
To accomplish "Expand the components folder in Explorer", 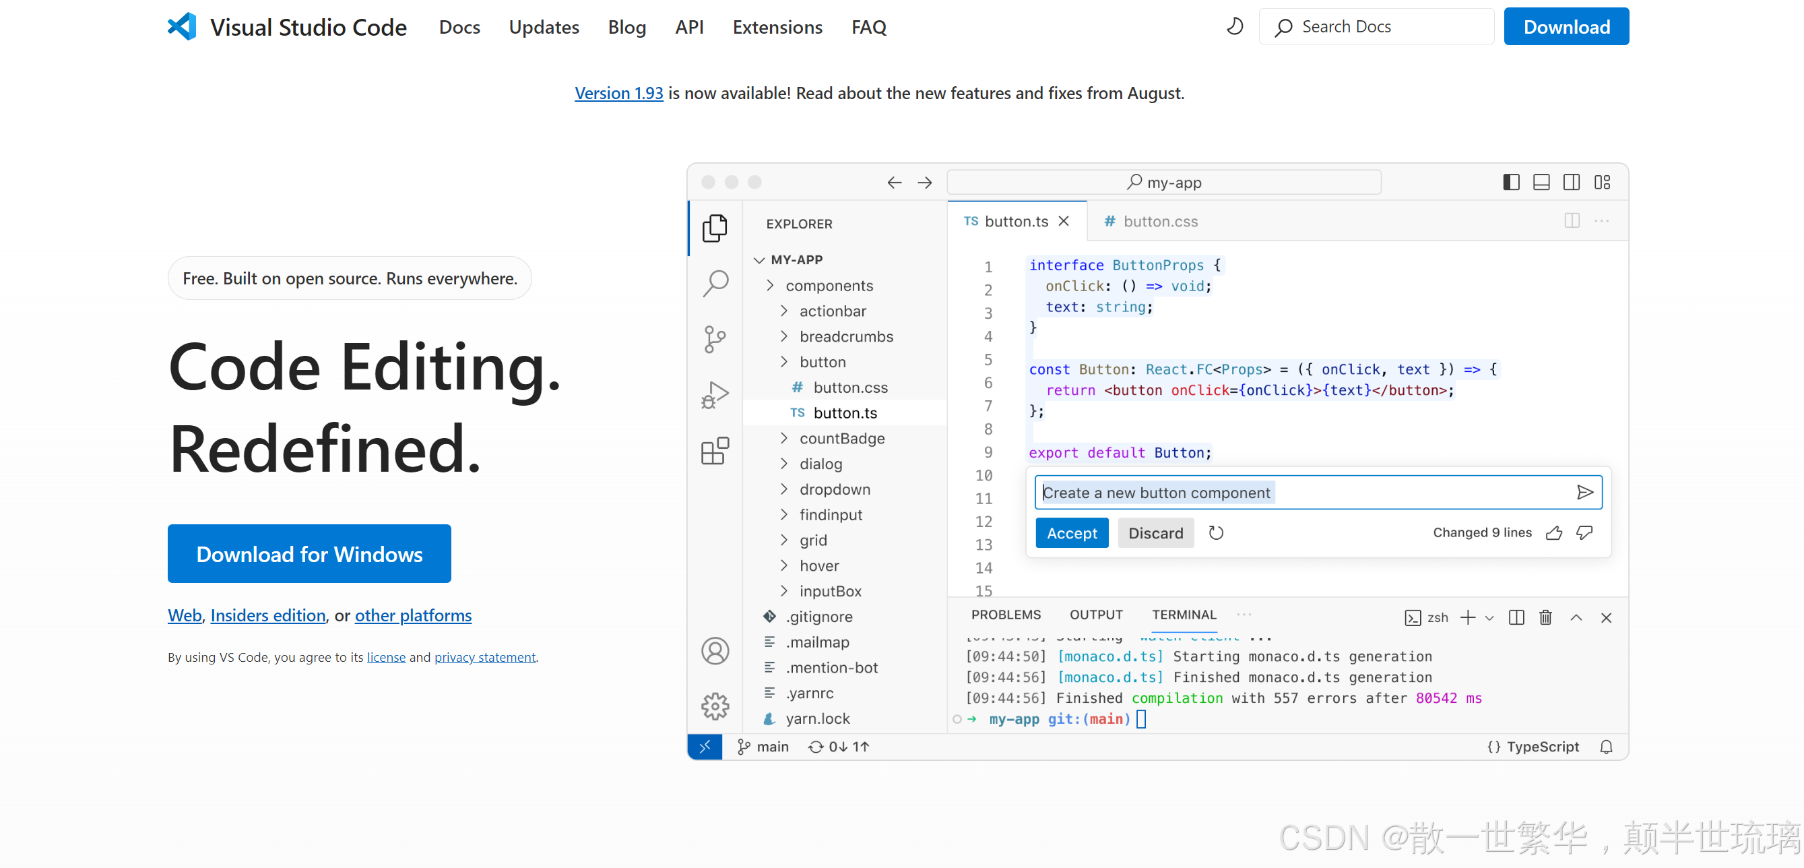I will coord(772,284).
